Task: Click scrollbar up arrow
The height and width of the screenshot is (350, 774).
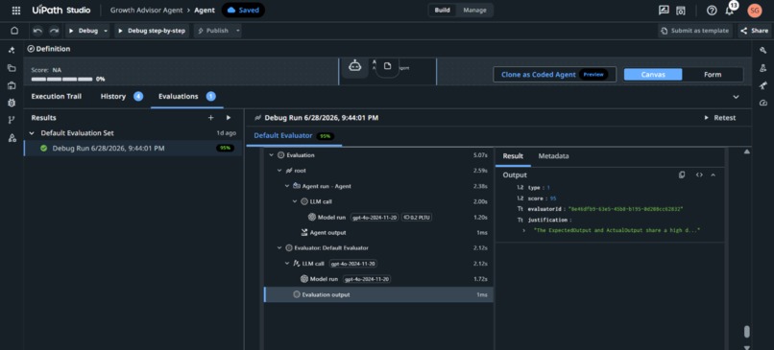Action: (746, 152)
